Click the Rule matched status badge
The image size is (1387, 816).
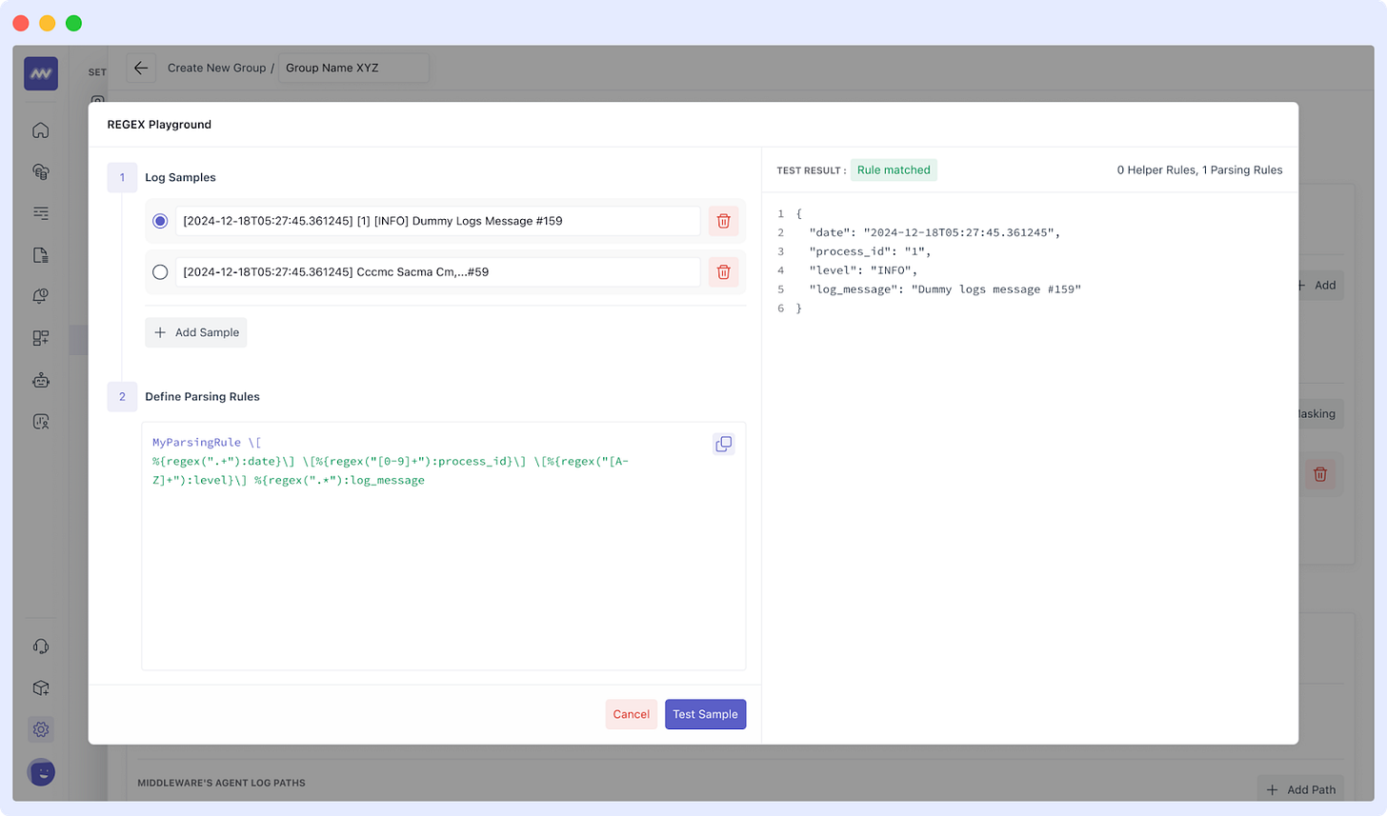coord(894,170)
